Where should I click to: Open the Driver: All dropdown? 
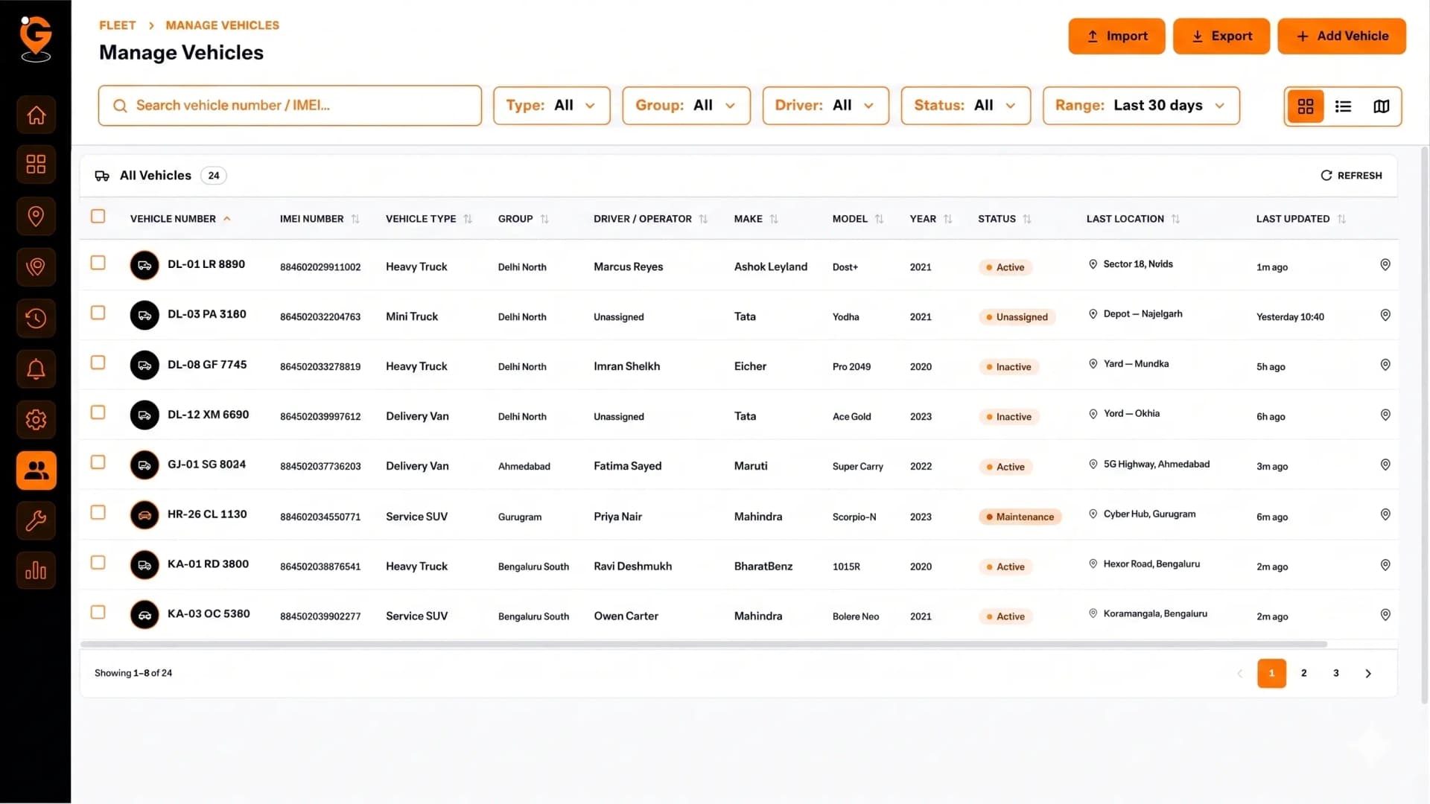pyautogui.click(x=825, y=106)
